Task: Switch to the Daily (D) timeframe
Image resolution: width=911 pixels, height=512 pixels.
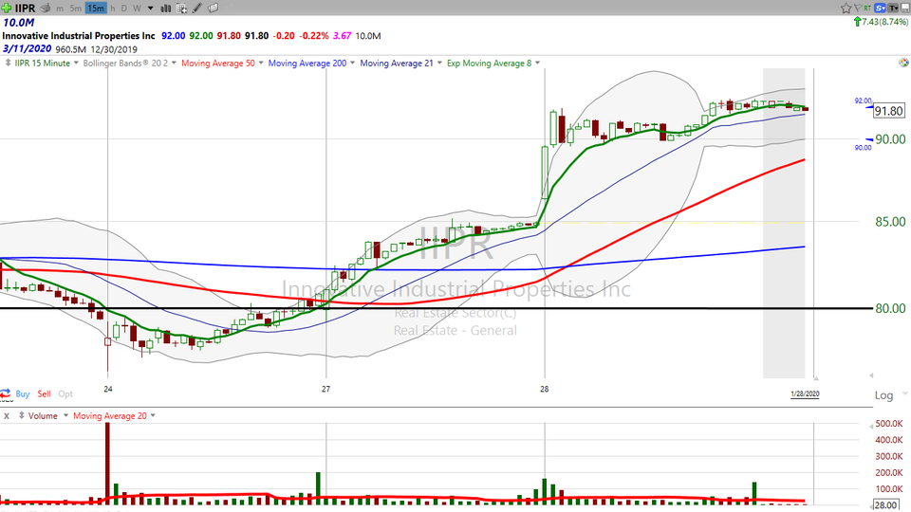Action: click(123, 9)
